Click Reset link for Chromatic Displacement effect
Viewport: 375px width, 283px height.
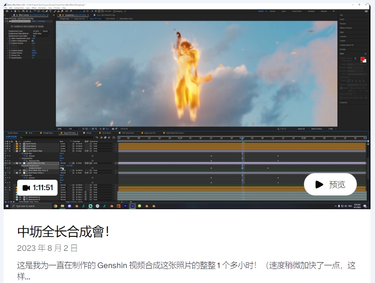pos(34,21)
